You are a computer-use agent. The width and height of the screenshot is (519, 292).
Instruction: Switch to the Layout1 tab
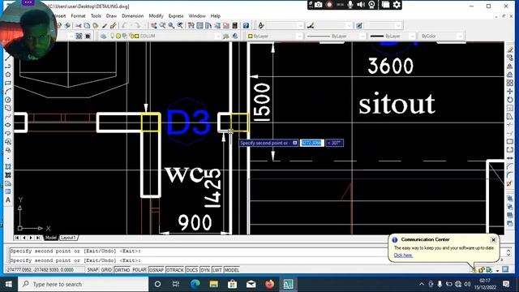(68, 238)
